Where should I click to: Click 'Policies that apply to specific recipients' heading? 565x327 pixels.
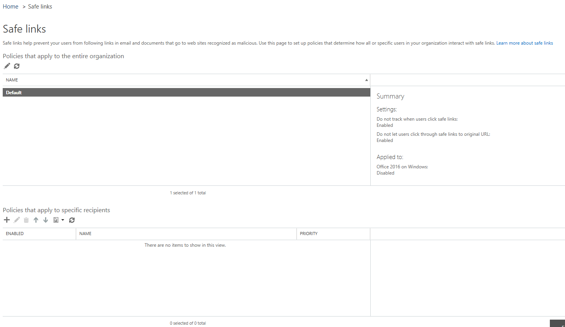tap(56, 210)
